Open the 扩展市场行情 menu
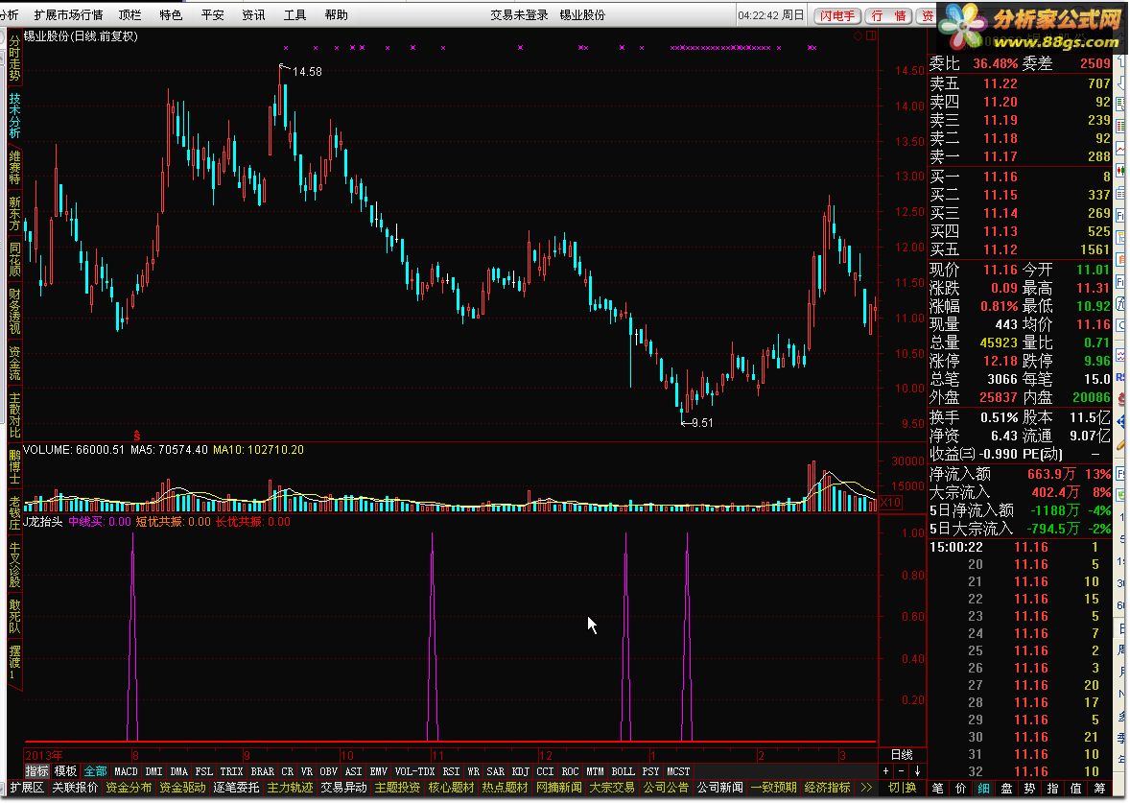This screenshot has width=1130, height=803. [x=68, y=15]
